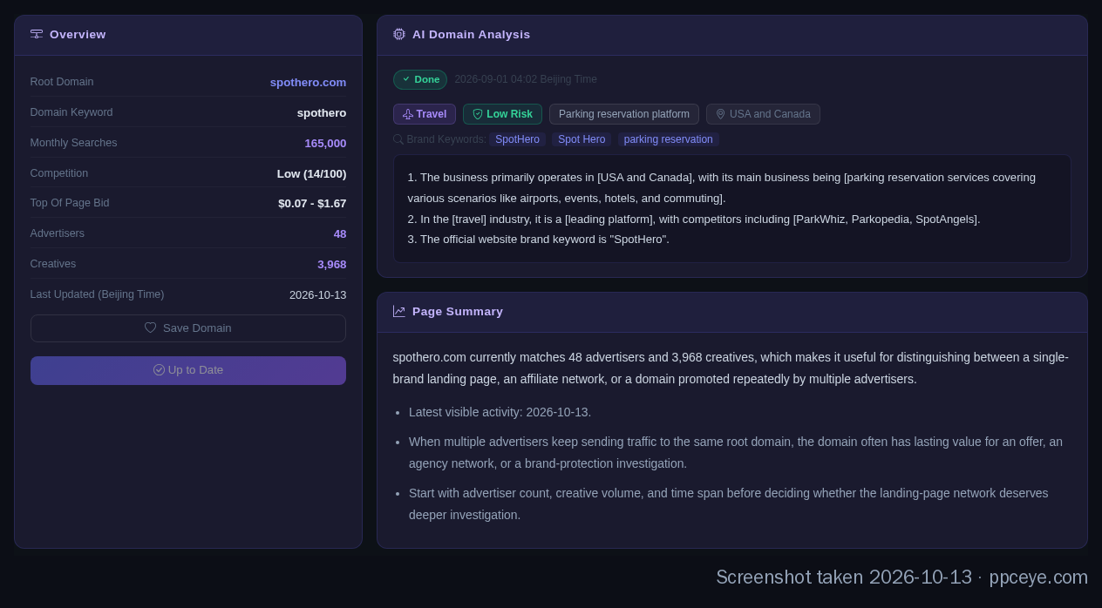The height and width of the screenshot is (608, 1102).
Task: Click the Page Summary title
Action: (458, 311)
